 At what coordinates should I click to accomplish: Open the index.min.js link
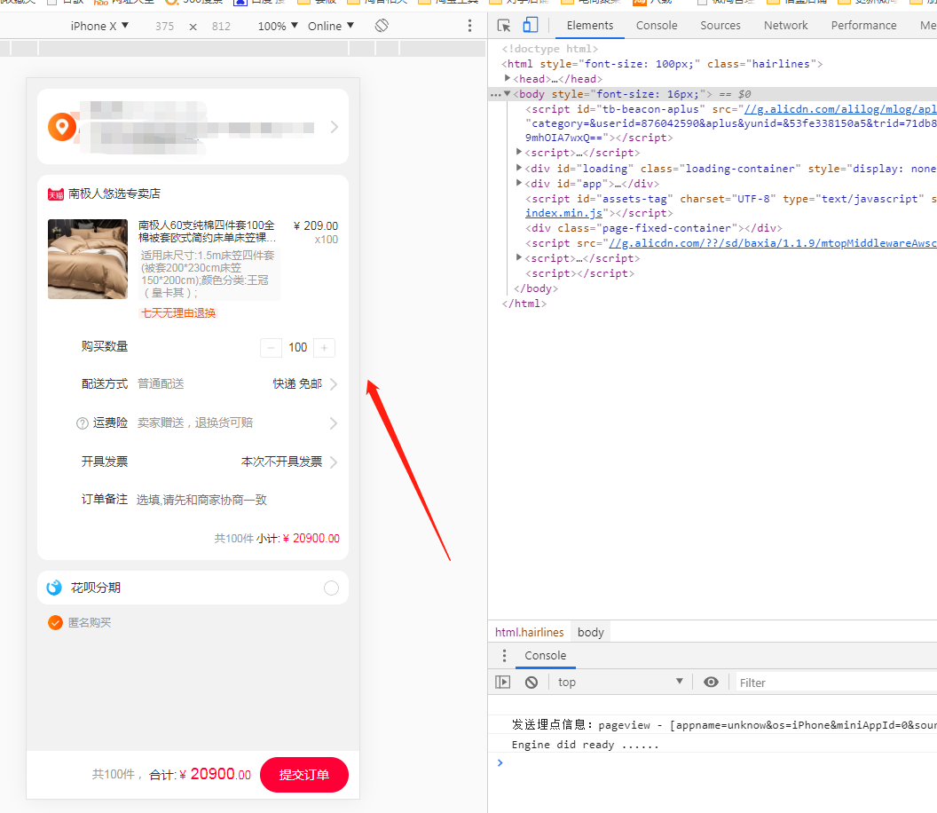[563, 213]
